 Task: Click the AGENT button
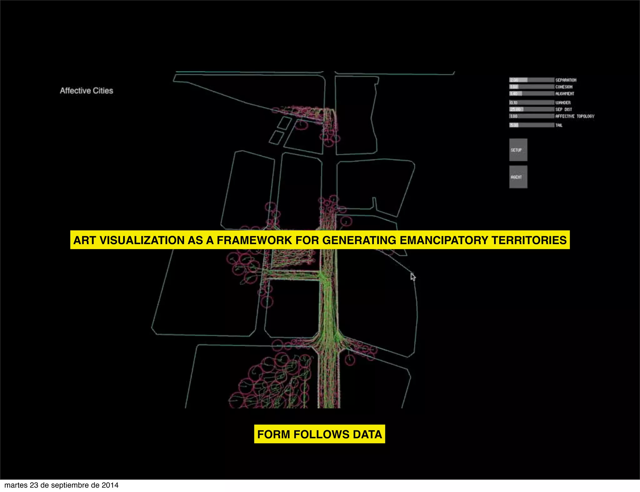tap(518, 177)
